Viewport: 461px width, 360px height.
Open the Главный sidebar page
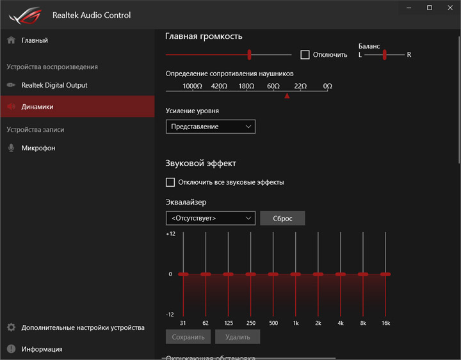point(77,40)
